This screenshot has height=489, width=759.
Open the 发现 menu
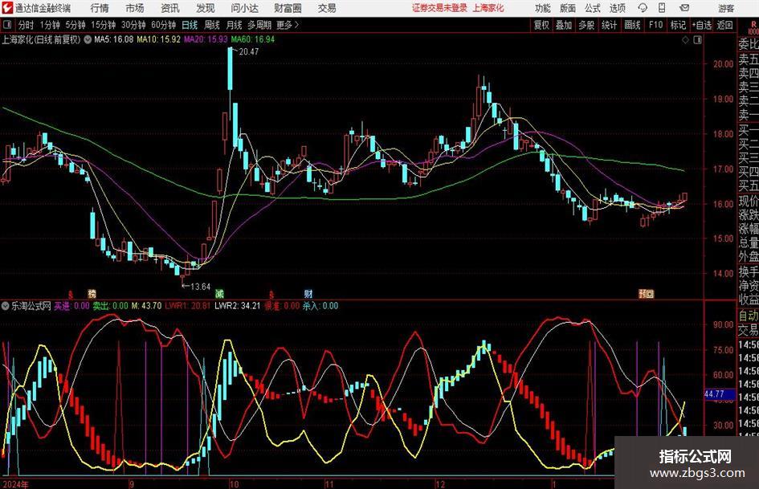pos(206,8)
